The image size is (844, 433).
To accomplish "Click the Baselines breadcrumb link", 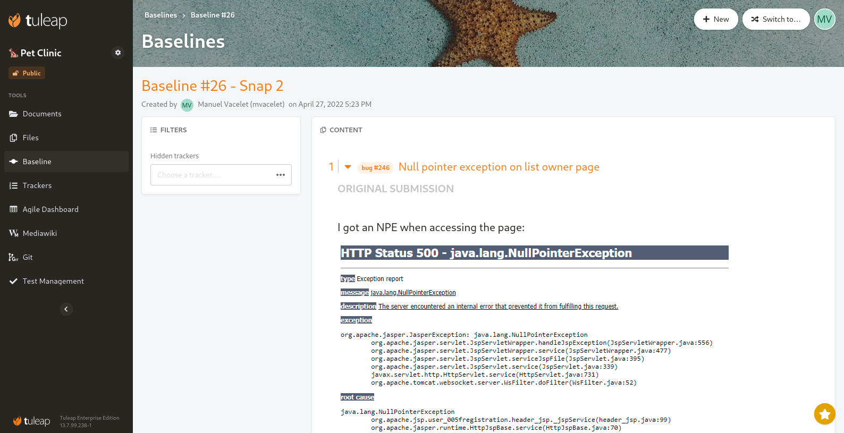I will (161, 15).
